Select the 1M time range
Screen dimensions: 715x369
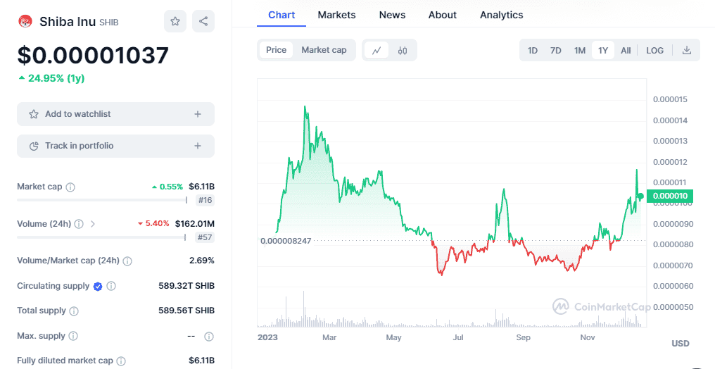point(580,50)
